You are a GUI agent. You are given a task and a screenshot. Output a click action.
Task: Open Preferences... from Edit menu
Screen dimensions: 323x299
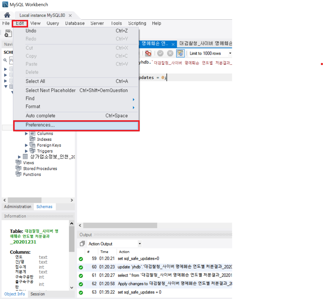(76, 125)
